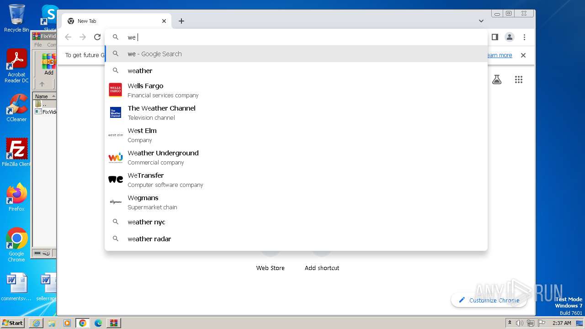Switch to Chrome taskbar button

(83, 323)
